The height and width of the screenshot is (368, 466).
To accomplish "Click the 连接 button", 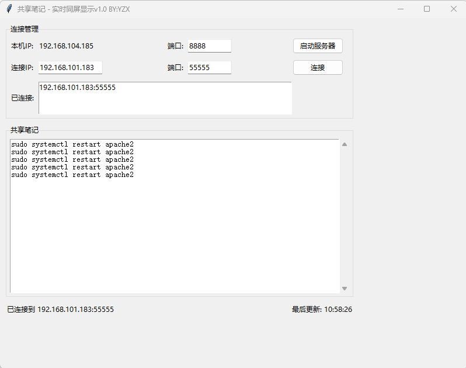I will click(x=317, y=68).
